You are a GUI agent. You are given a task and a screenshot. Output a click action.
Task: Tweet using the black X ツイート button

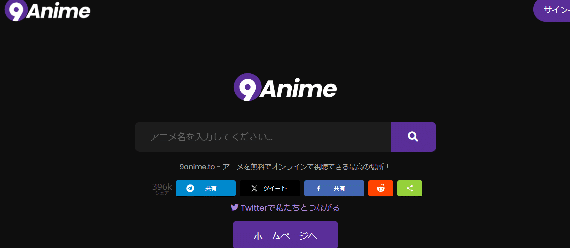click(x=270, y=188)
